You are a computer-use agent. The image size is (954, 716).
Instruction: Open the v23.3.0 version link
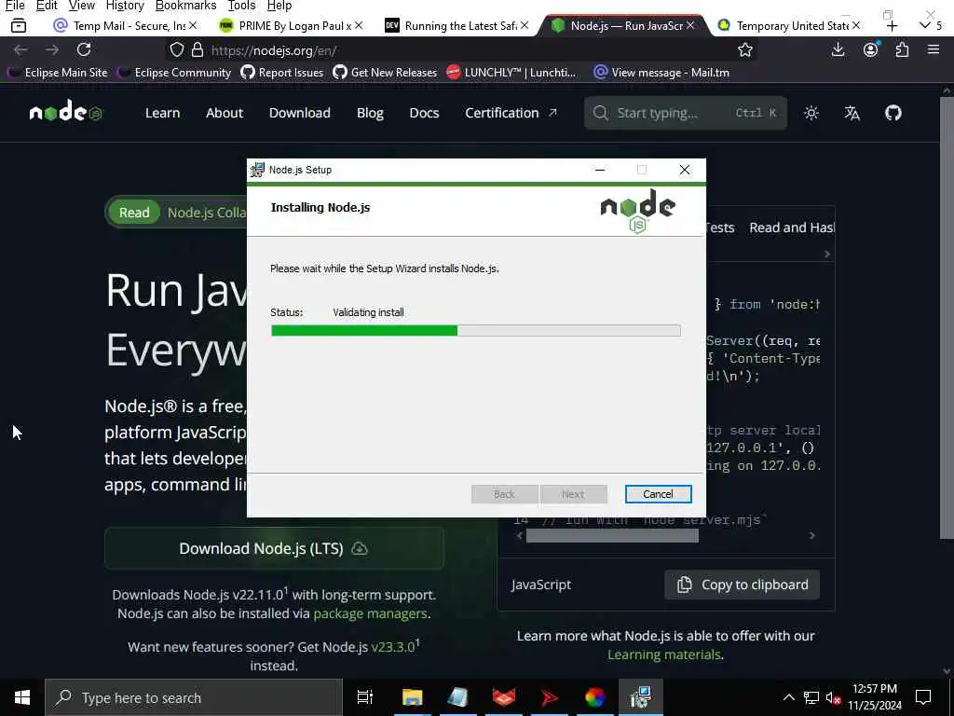[x=393, y=647]
